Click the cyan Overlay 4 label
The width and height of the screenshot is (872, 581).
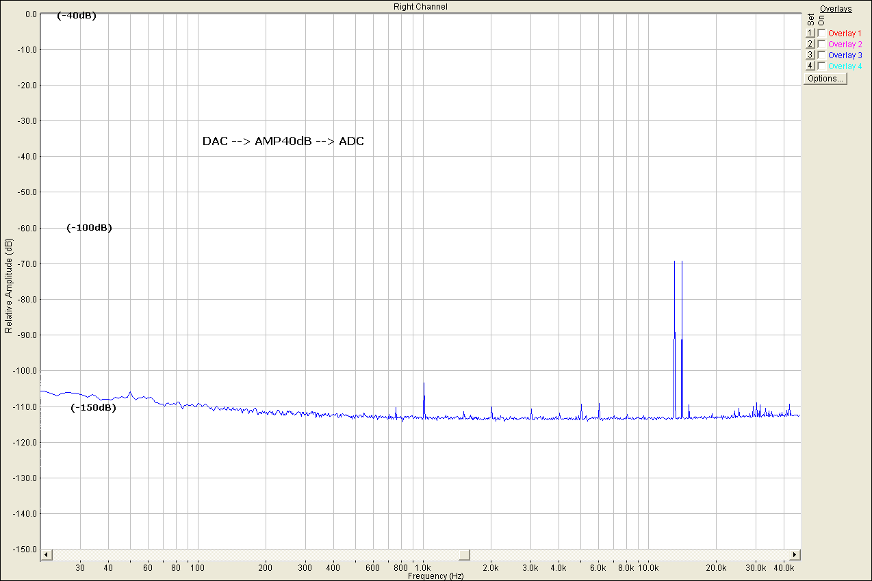(845, 66)
